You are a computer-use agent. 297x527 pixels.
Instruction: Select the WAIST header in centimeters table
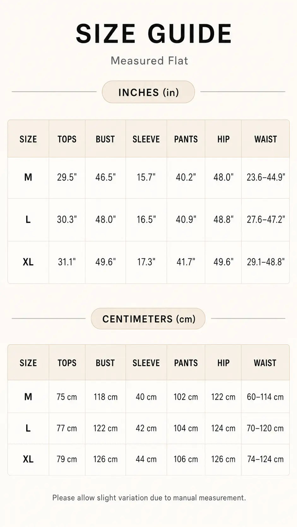[x=265, y=363]
